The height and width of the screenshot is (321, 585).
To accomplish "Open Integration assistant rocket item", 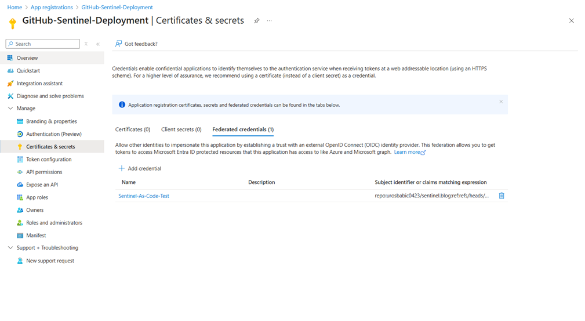I will [39, 84].
